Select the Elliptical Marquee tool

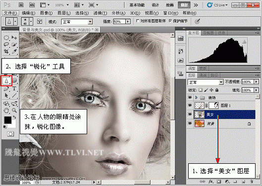click(6, 37)
